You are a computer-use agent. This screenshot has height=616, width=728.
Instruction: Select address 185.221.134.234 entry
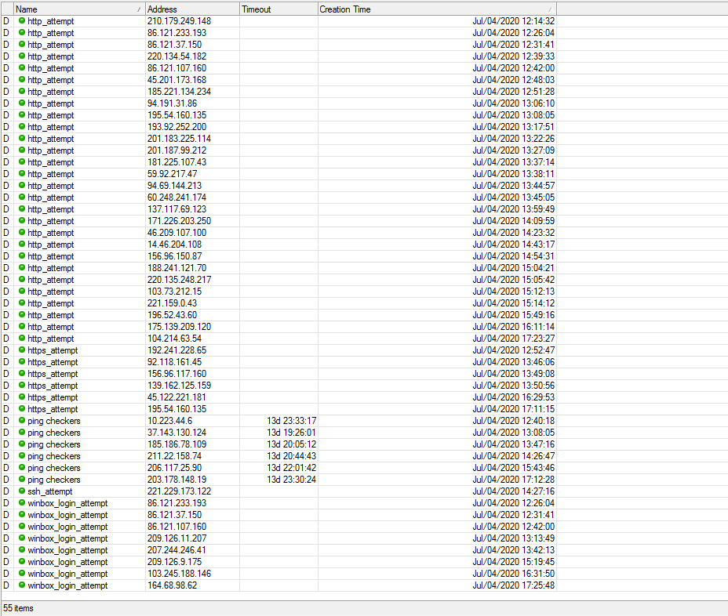coord(179,92)
